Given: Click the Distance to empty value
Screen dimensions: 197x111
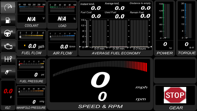Looking at the screenshot, I should pyautogui.click(x=146, y=8).
